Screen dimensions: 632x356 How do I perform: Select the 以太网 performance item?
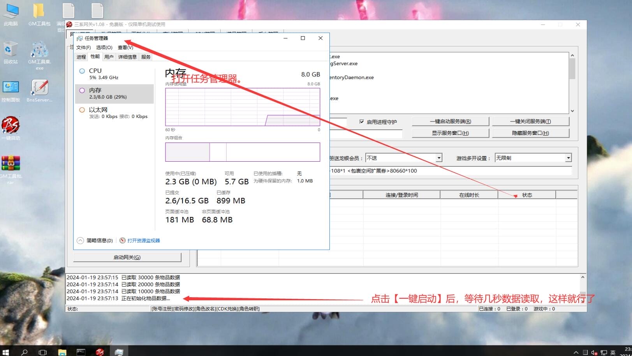point(114,113)
